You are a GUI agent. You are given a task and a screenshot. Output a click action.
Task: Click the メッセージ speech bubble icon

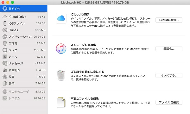(5, 63)
